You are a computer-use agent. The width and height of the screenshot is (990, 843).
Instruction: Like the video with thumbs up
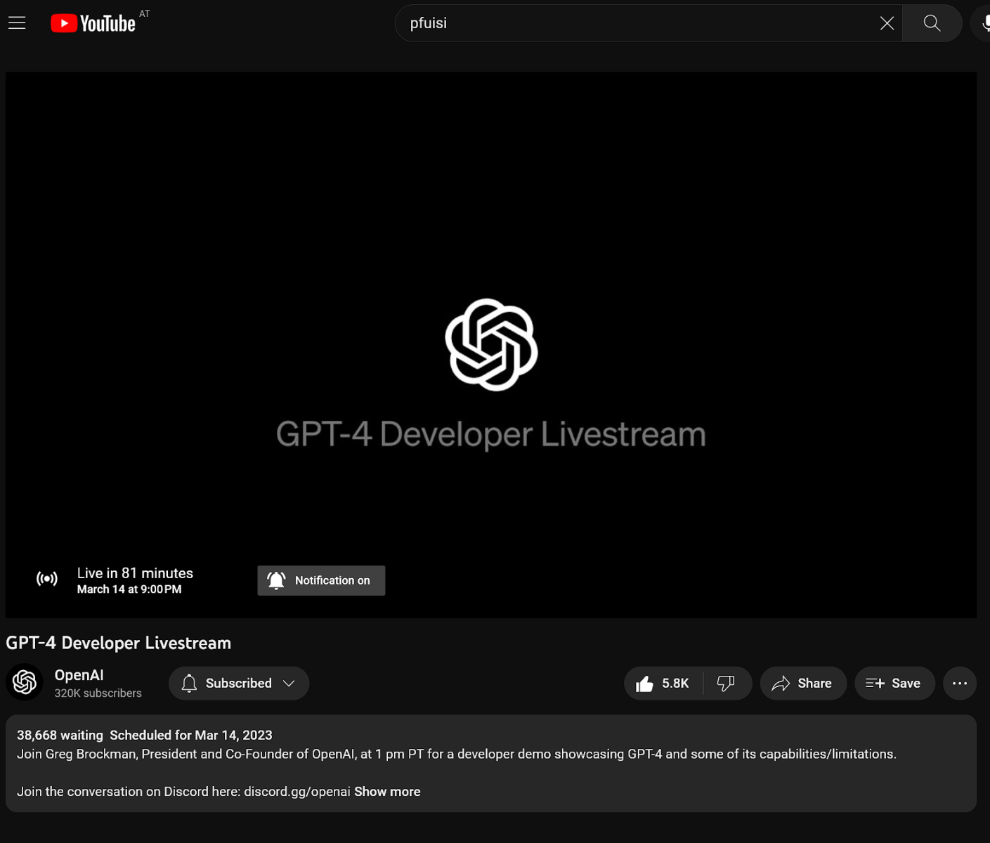pyautogui.click(x=663, y=683)
